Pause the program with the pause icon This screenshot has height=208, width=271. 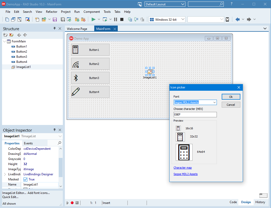pyautogui.click(x=116, y=19)
